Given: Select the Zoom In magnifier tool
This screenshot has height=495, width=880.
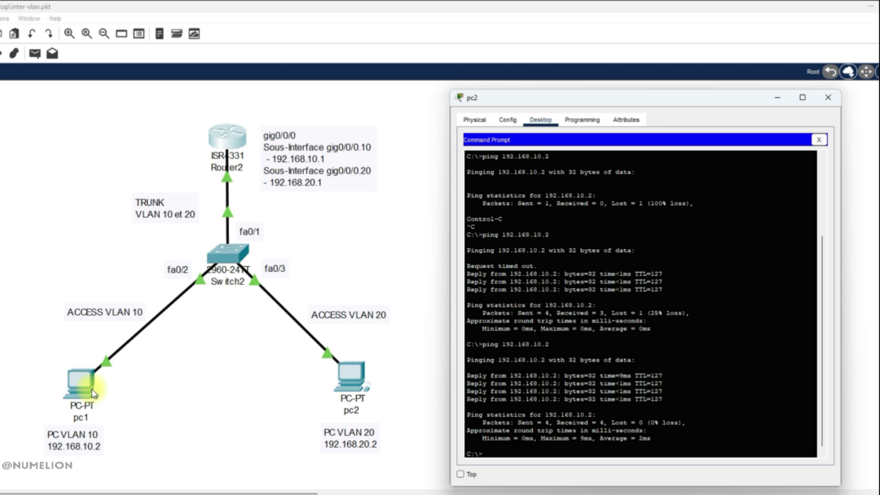Looking at the screenshot, I should click(69, 33).
